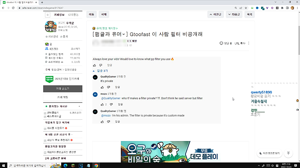300x168 pixels.
Task: Click URL 복사 to copy link
Action: pyautogui.click(x=240, y=43)
